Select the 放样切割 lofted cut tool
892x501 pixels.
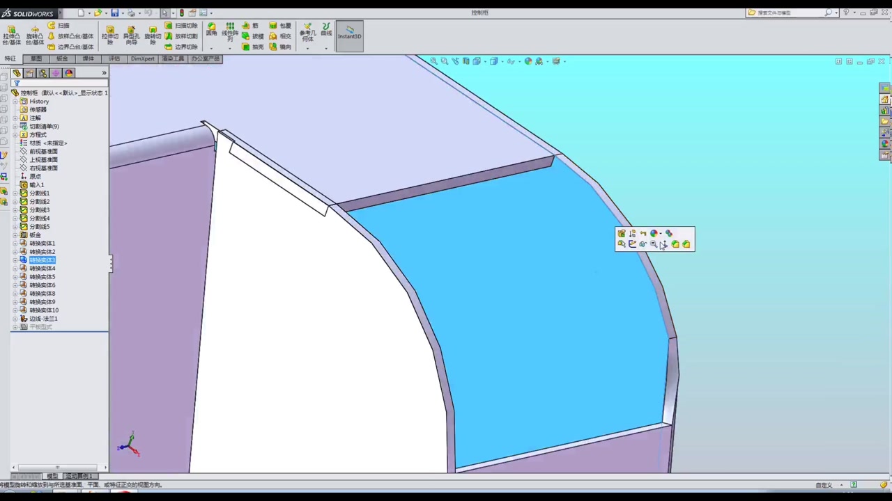(x=181, y=36)
